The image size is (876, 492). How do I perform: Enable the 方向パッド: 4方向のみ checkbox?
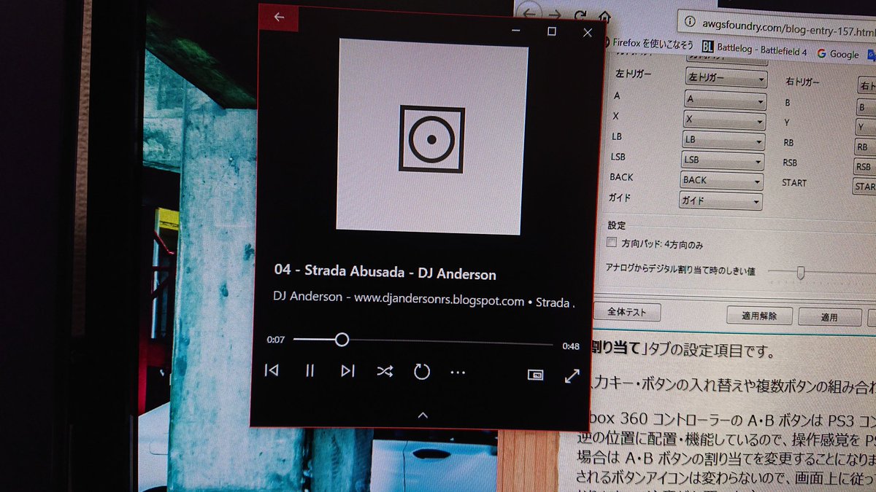pyautogui.click(x=612, y=243)
